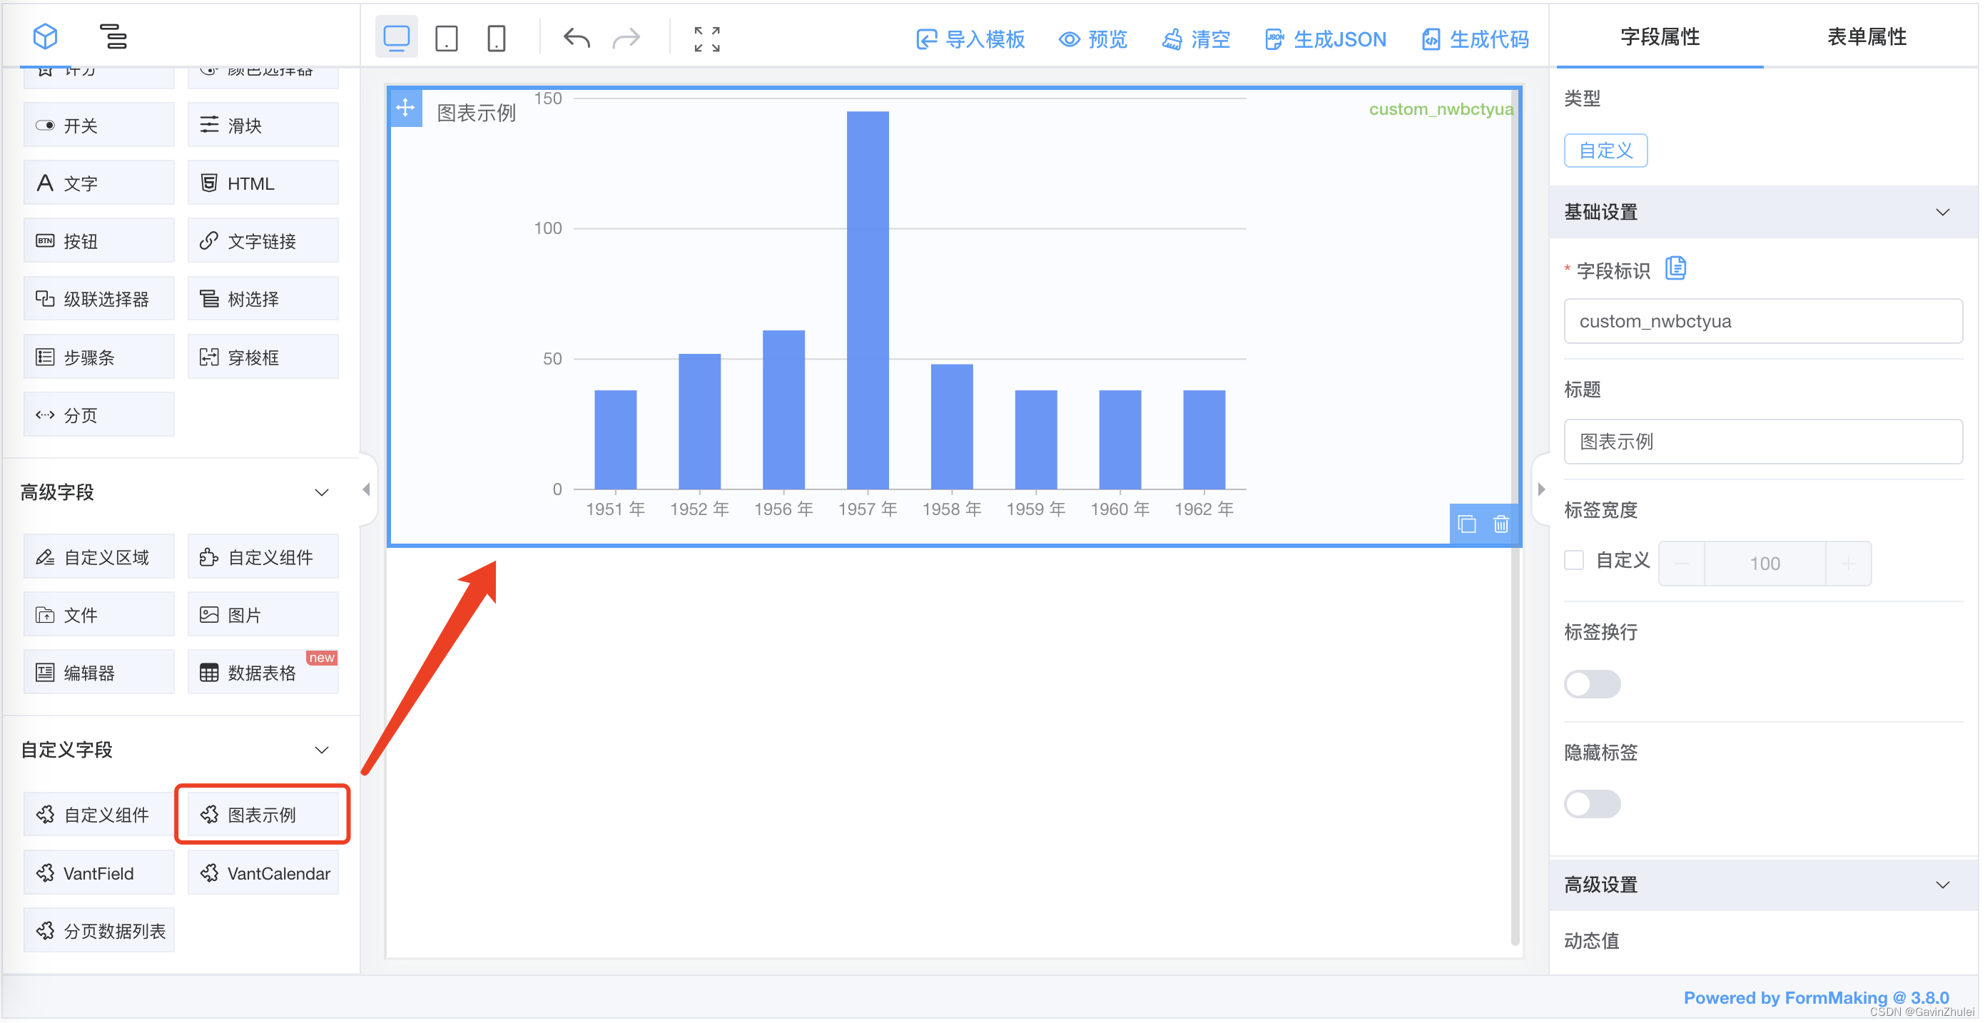This screenshot has height=1023, width=1985.
Task: Select the HTML component
Action: click(x=263, y=183)
